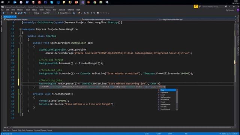The image size is (240, 135).
Task: Collapse the namespace block at line 10
Action: tap(20, 29)
